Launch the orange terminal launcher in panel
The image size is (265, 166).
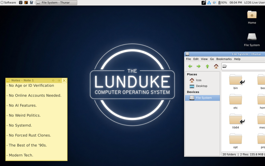tap(26, 3)
